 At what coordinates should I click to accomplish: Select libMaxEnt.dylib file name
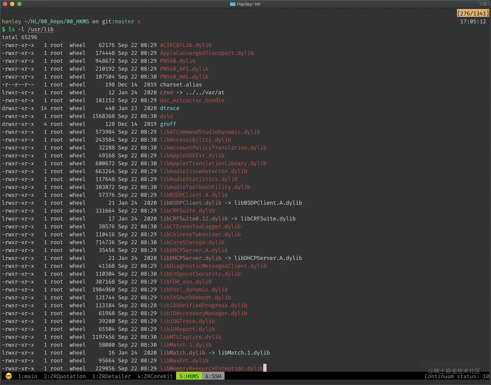(x=184, y=361)
